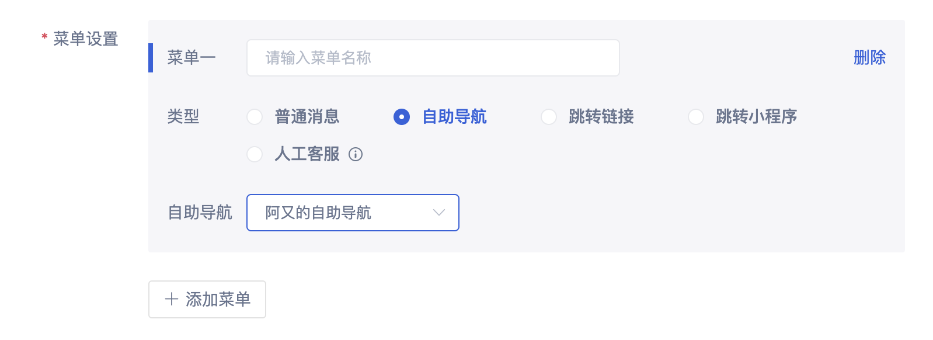This screenshot has width=933, height=340.
Task: Click the info icon beside 人工客服
Action: point(356,154)
